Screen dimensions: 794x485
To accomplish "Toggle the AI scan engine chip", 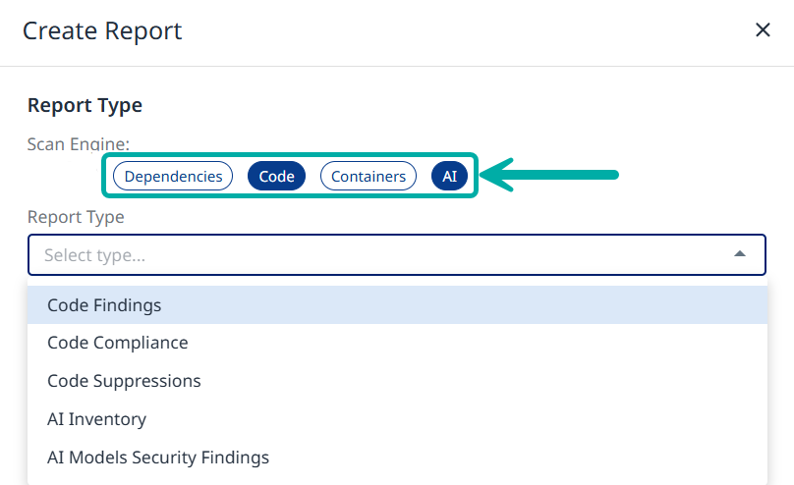I will pyautogui.click(x=449, y=177).
